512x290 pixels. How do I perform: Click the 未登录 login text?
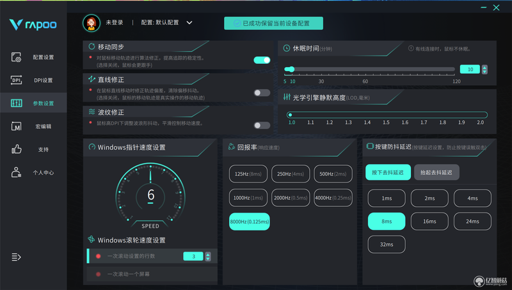click(x=115, y=22)
